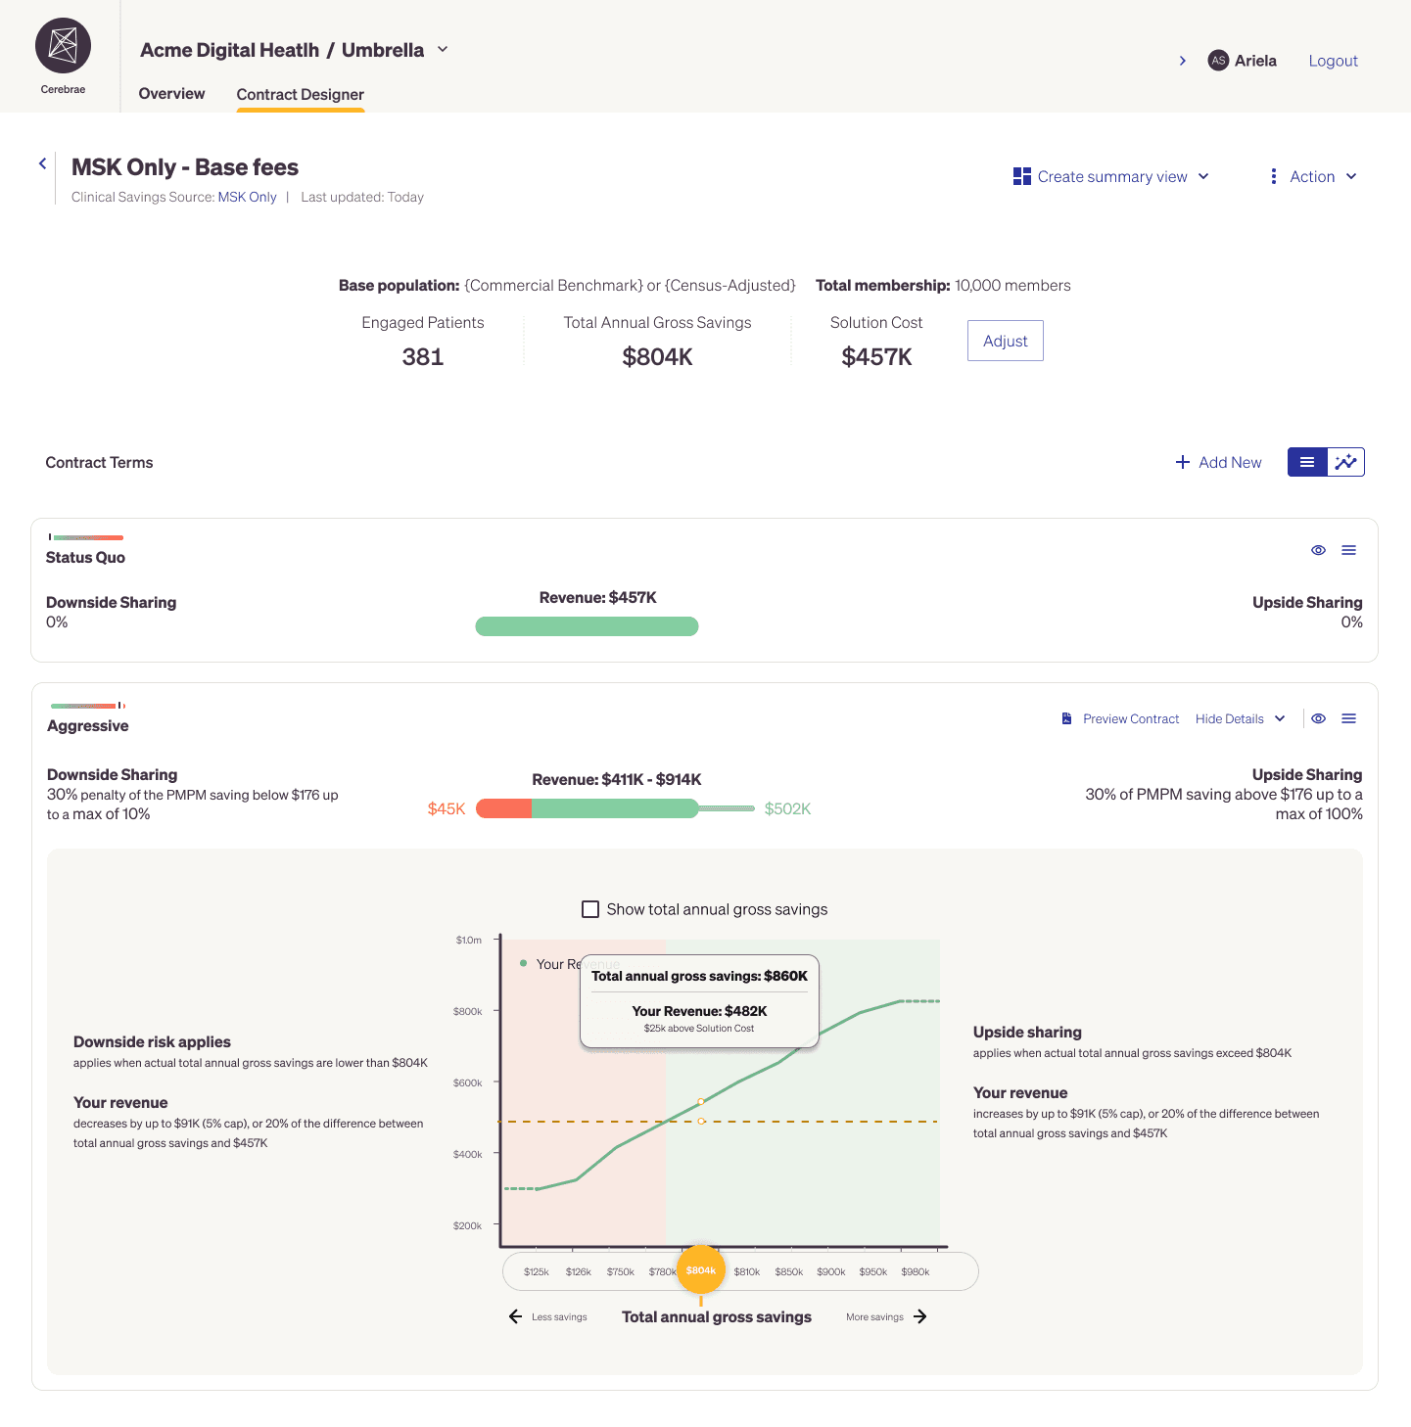Collapse details with Hide Details
Viewport: 1411px width, 1427px height.
pyautogui.click(x=1240, y=718)
